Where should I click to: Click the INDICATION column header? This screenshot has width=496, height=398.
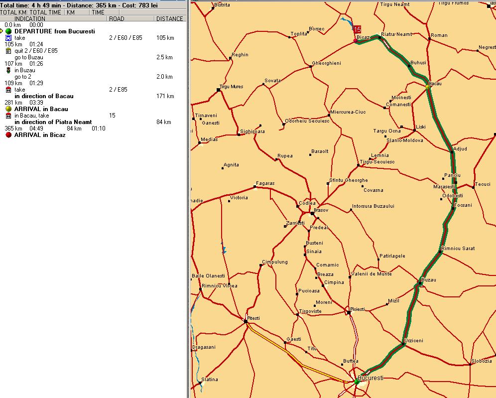click(30, 19)
